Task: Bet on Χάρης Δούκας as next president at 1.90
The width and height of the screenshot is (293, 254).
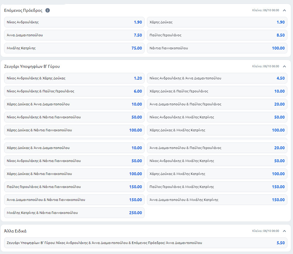Action: coord(217,22)
